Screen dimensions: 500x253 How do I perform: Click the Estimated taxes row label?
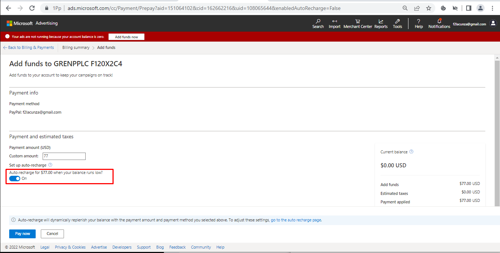click(x=394, y=193)
